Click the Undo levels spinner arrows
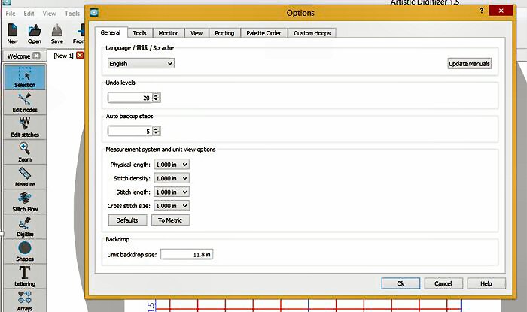This screenshot has height=312, width=527. tap(156, 98)
